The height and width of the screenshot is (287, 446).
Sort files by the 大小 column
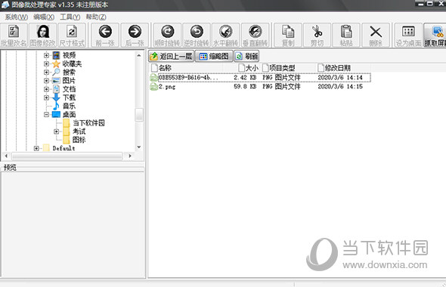tap(249, 68)
